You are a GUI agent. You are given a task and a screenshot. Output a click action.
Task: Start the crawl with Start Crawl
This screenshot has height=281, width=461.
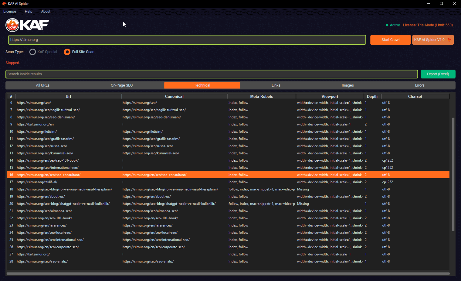390,40
